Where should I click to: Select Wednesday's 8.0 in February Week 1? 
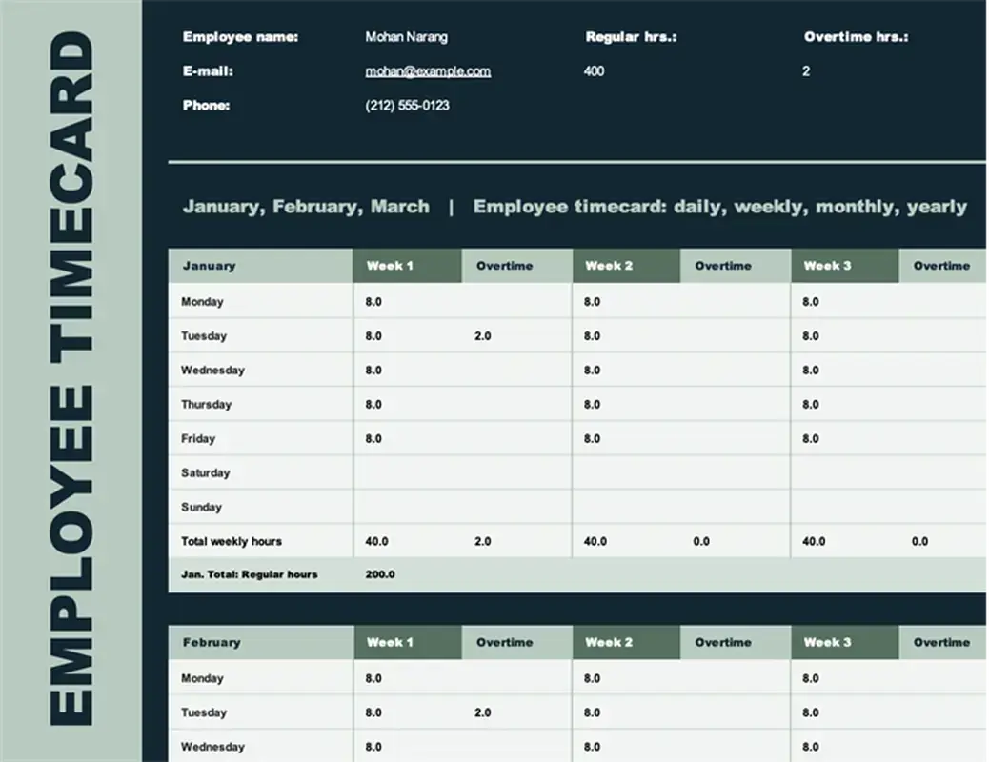373,747
